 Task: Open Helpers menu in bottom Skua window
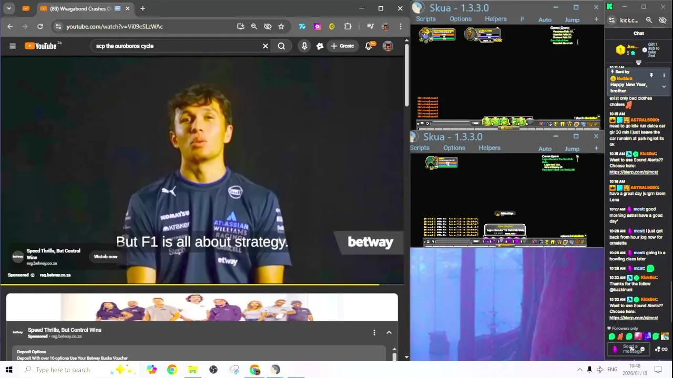pos(490,148)
